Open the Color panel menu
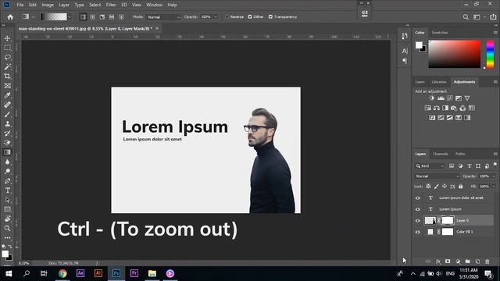Viewport: 500px width, 281px height. click(x=495, y=33)
